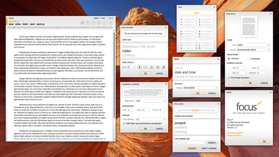The image size is (279, 157).
Task: Choose 'jumped' correction choice
Action: click(180, 123)
